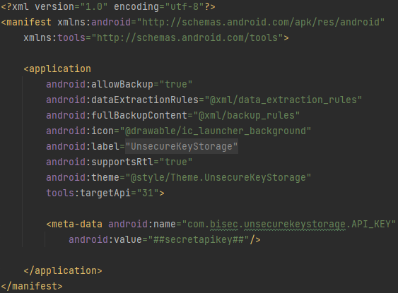398x293 pixels.
Task: Click the @xml/data_extraction_rules value
Action: (283, 100)
